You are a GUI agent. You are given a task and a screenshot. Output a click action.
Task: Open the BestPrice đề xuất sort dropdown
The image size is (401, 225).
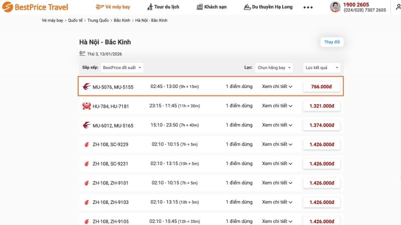[122, 67]
